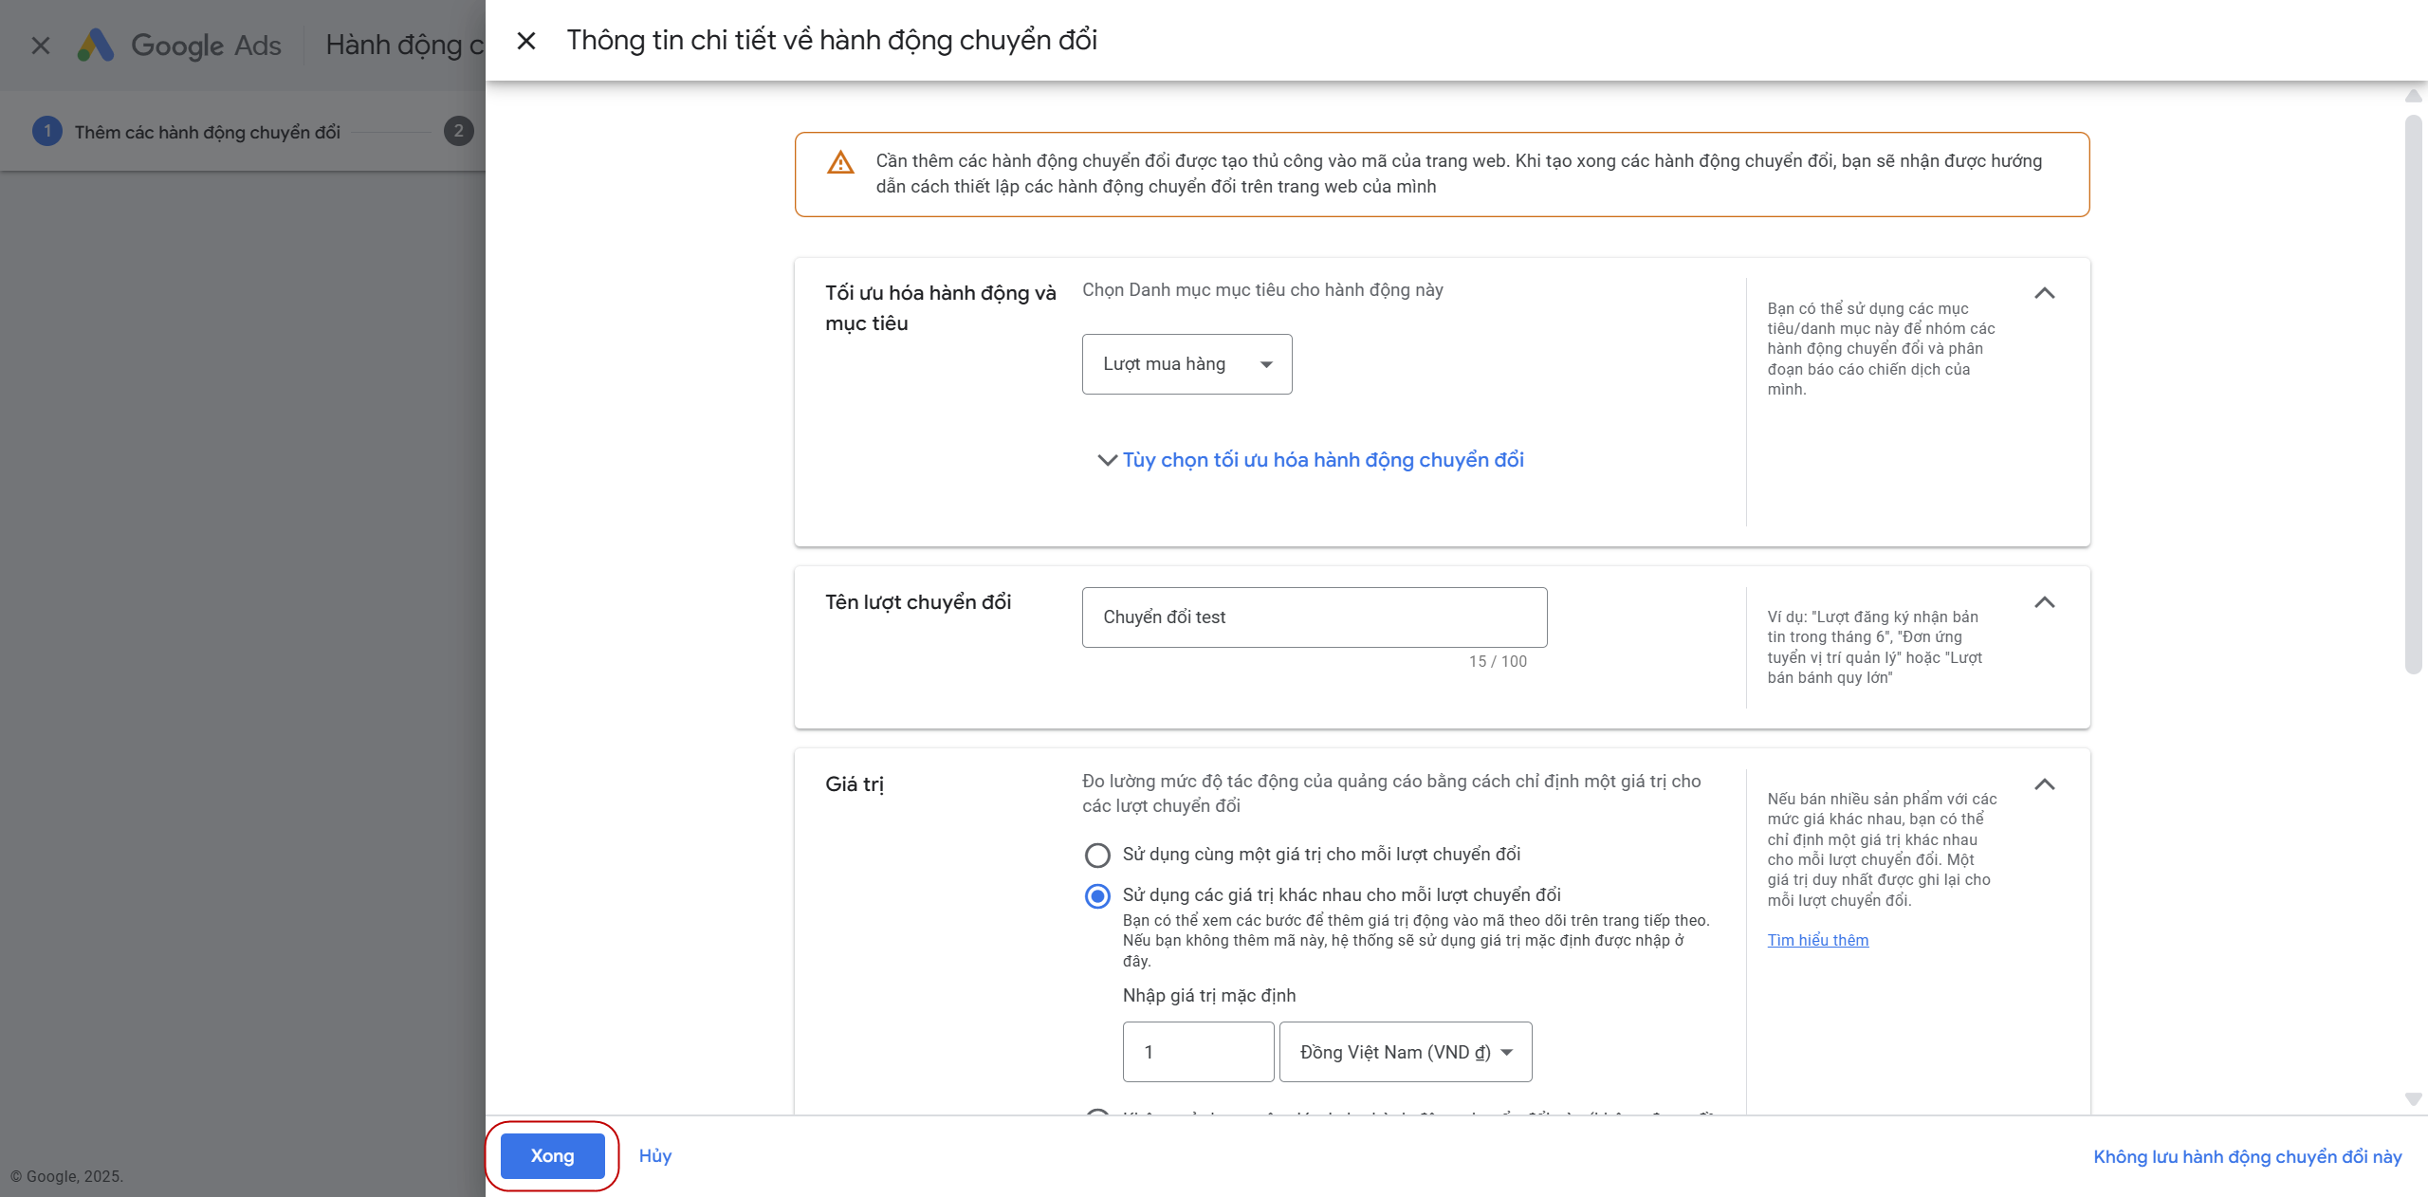Viewport: 2428px width, 1197px height.
Task: Click the orange warning triangle icon
Action: pyautogui.click(x=840, y=163)
